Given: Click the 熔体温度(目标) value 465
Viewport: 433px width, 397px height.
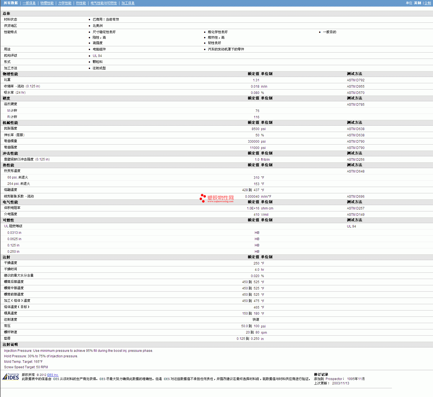Looking at the screenshot, I should point(256,307).
